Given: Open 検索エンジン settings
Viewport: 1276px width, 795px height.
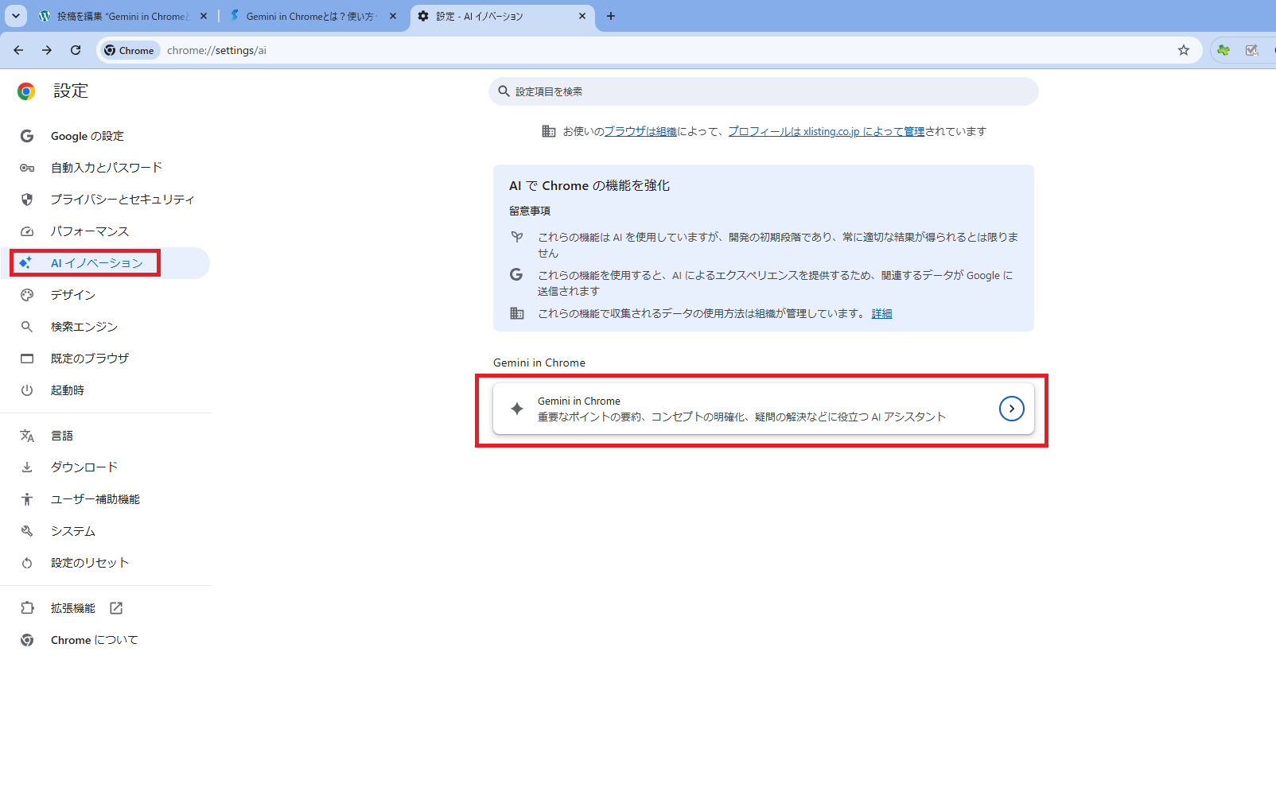Looking at the screenshot, I should coord(106,327).
